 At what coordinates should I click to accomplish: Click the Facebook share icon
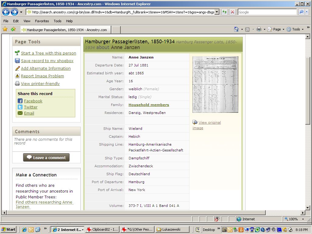coord(20,101)
